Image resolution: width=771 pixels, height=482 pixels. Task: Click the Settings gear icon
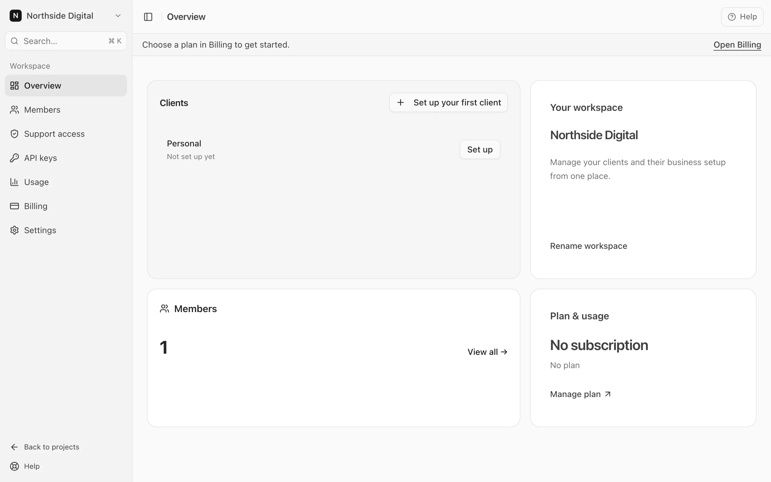point(14,230)
